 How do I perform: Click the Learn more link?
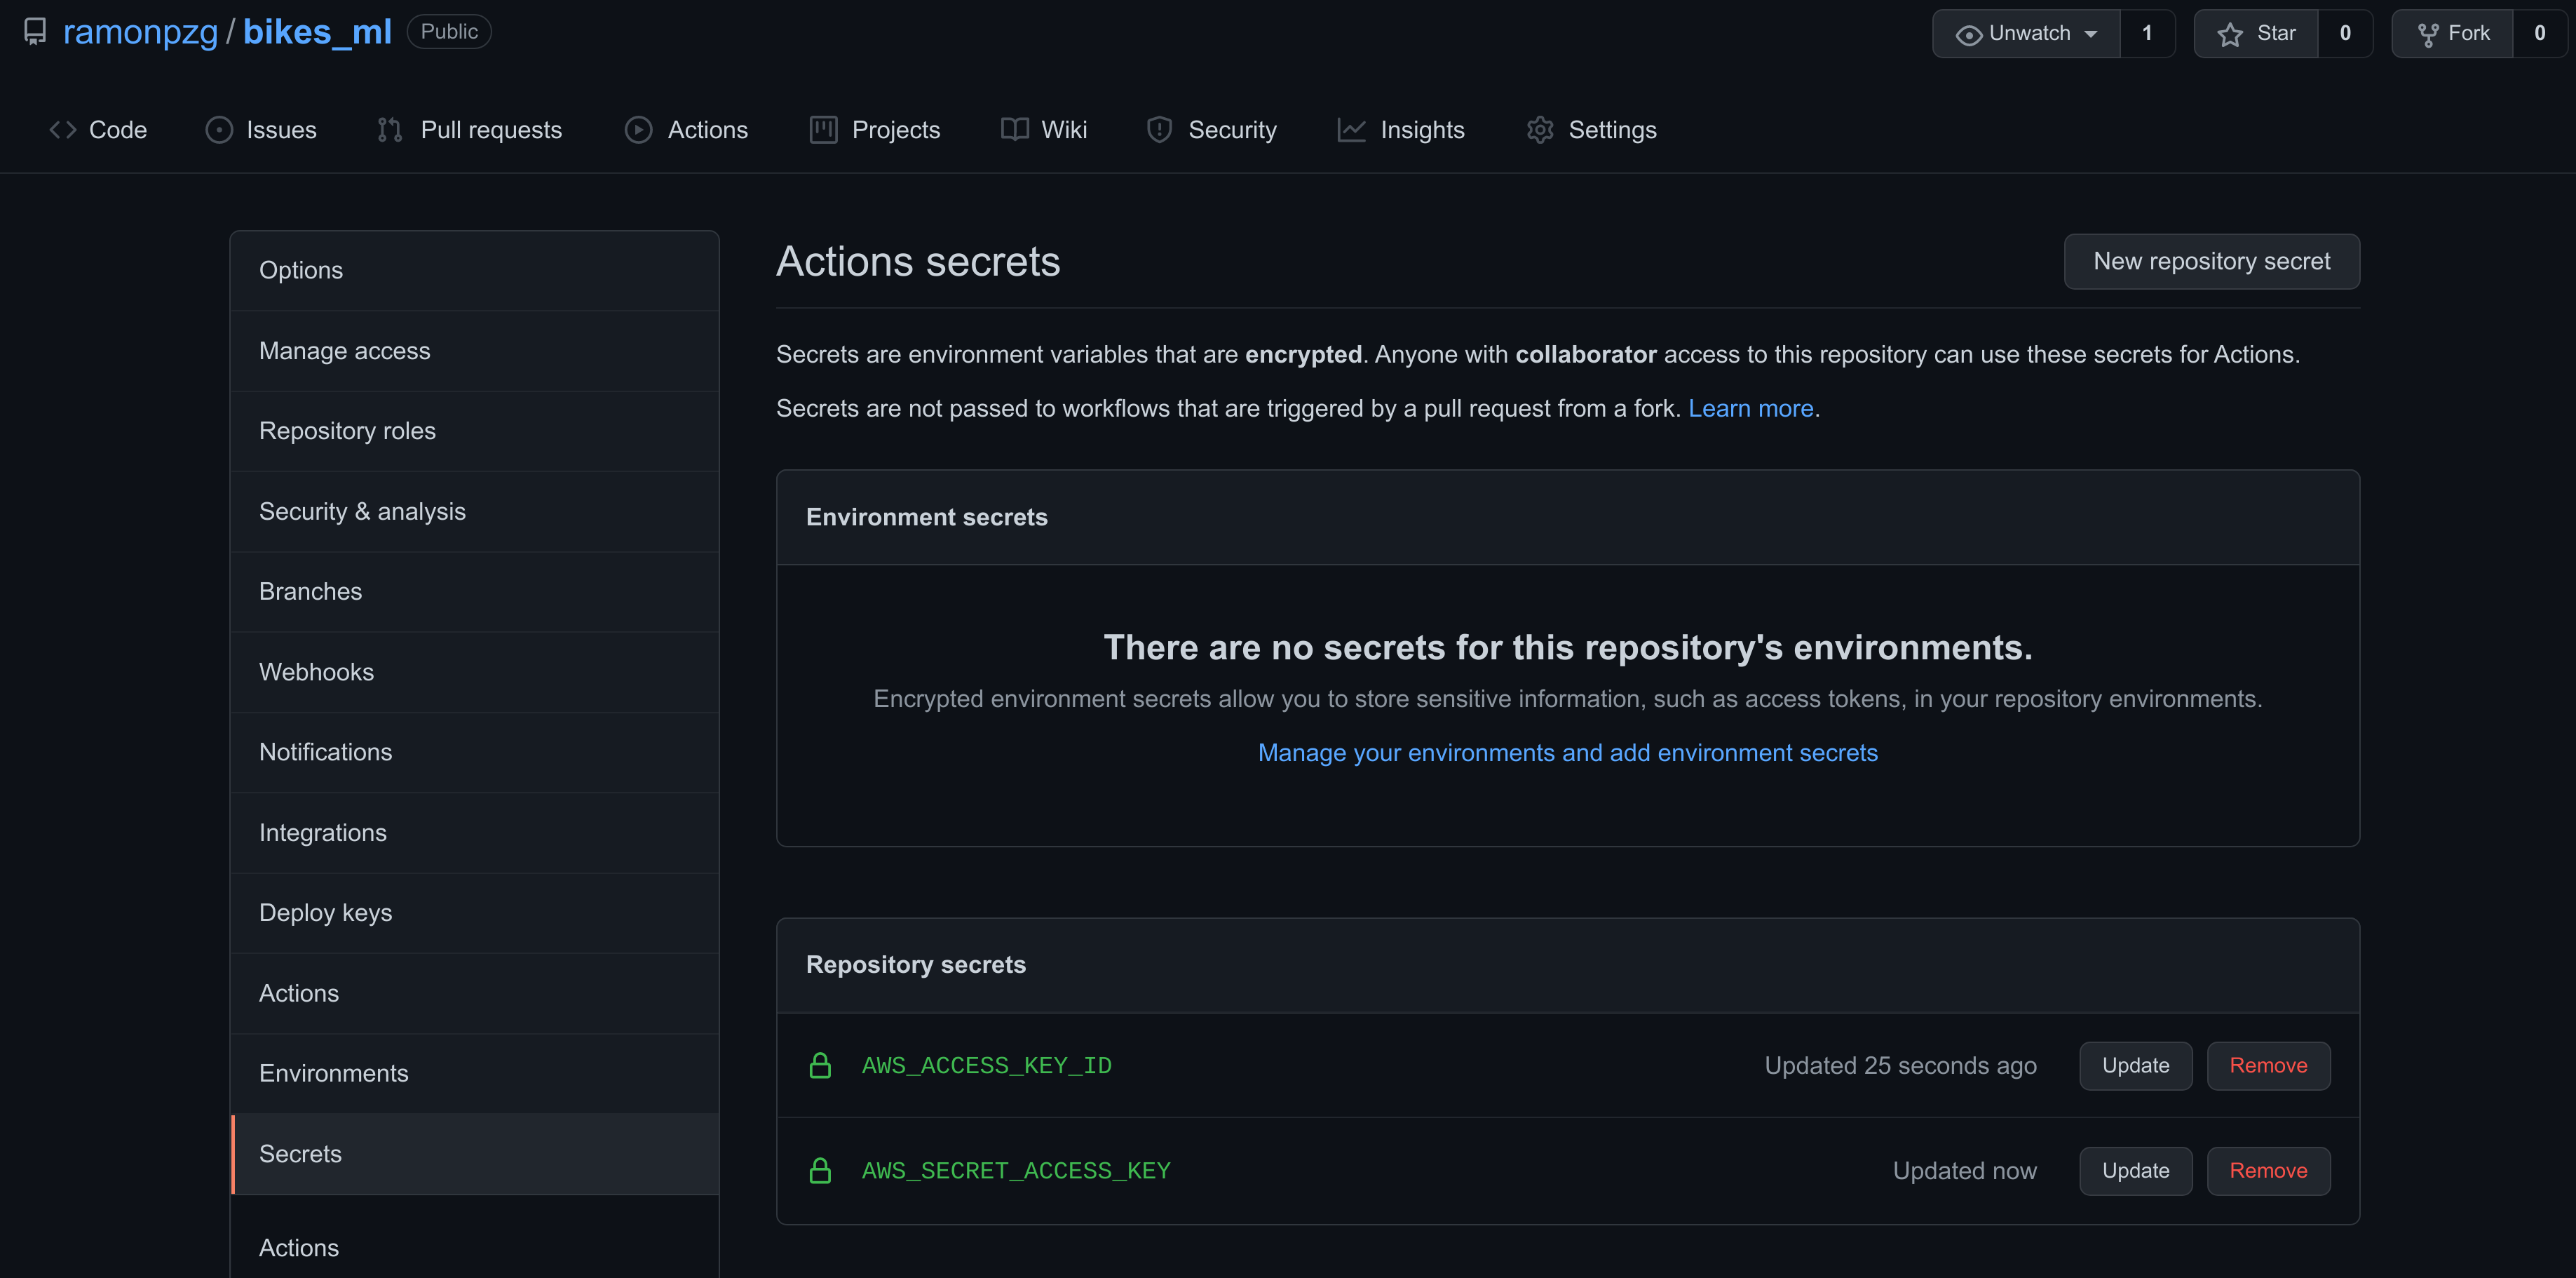tap(1750, 408)
